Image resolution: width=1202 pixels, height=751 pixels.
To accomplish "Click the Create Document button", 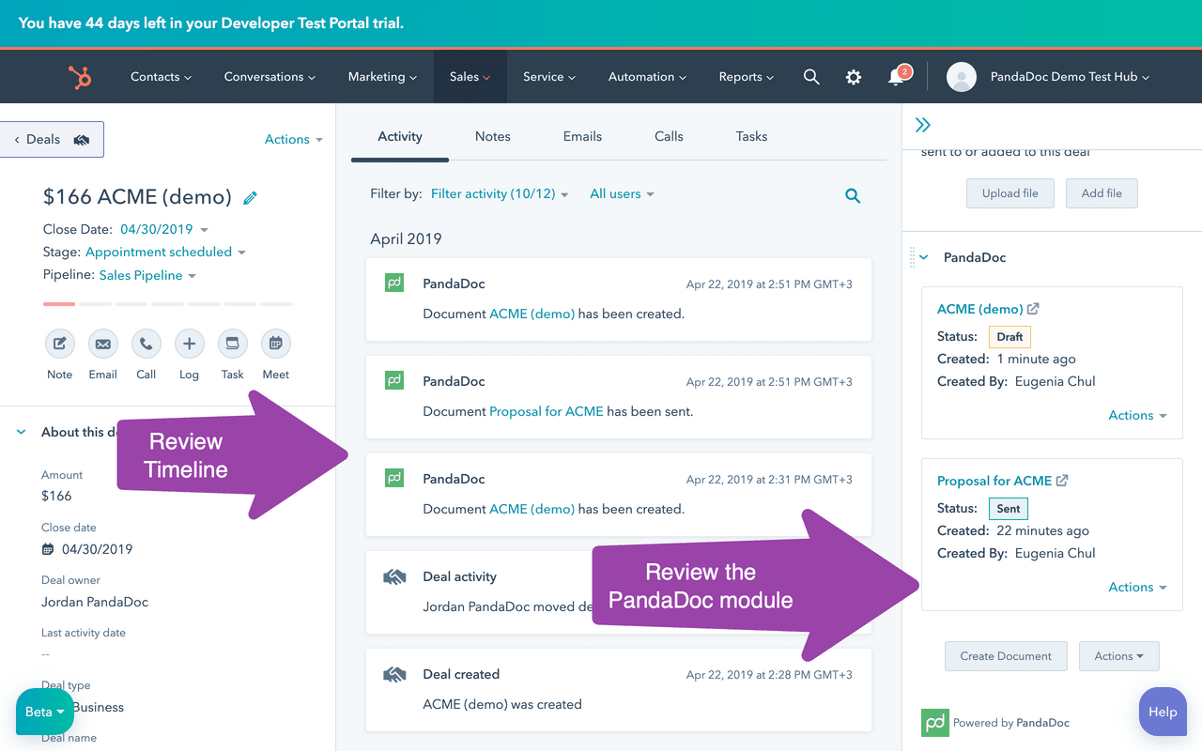I will point(1006,656).
